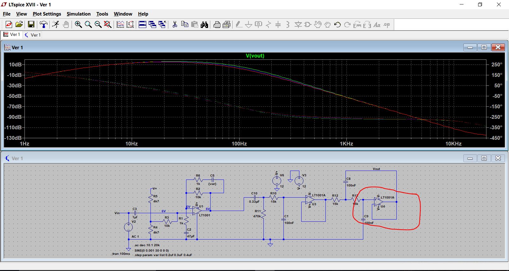This screenshot has width=509, height=271.
Task: Open the Window menu
Action: [x=123, y=14]
